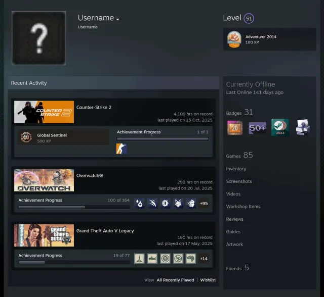
Task: Click "100 of 164" achievement count
Action: pyautogui.click(x=118, y=200)
